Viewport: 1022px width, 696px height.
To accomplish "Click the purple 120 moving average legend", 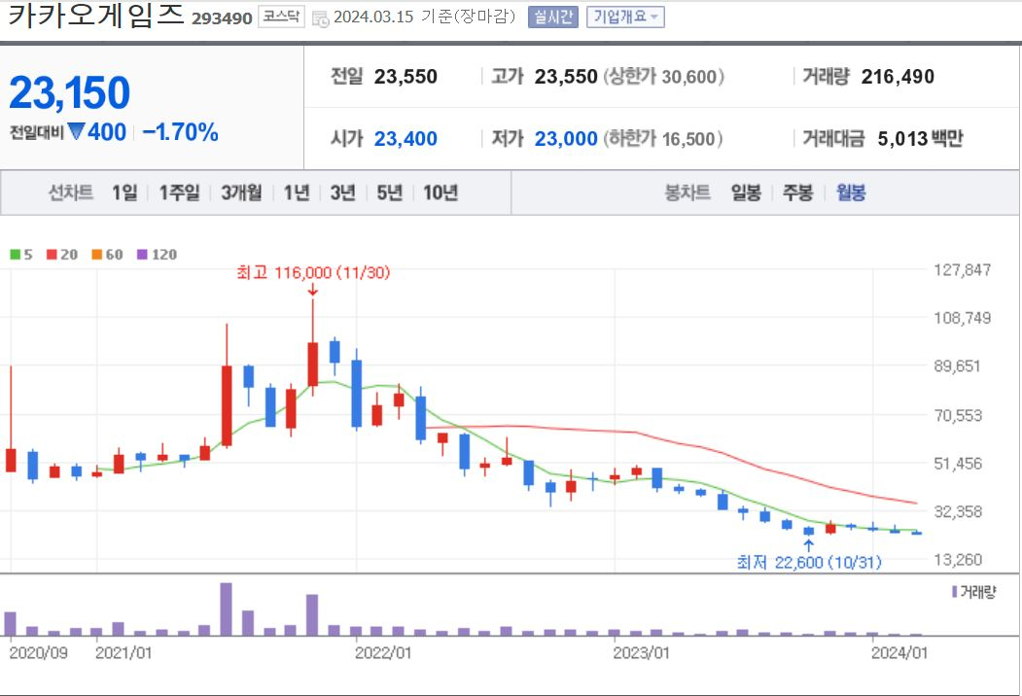I will pyautogui.click(x=157, y=254).
